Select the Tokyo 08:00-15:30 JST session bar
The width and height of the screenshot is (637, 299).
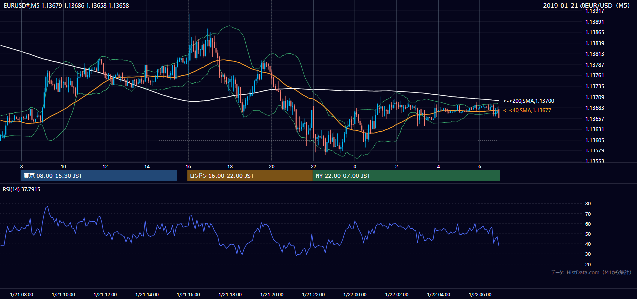pos(99,176)
